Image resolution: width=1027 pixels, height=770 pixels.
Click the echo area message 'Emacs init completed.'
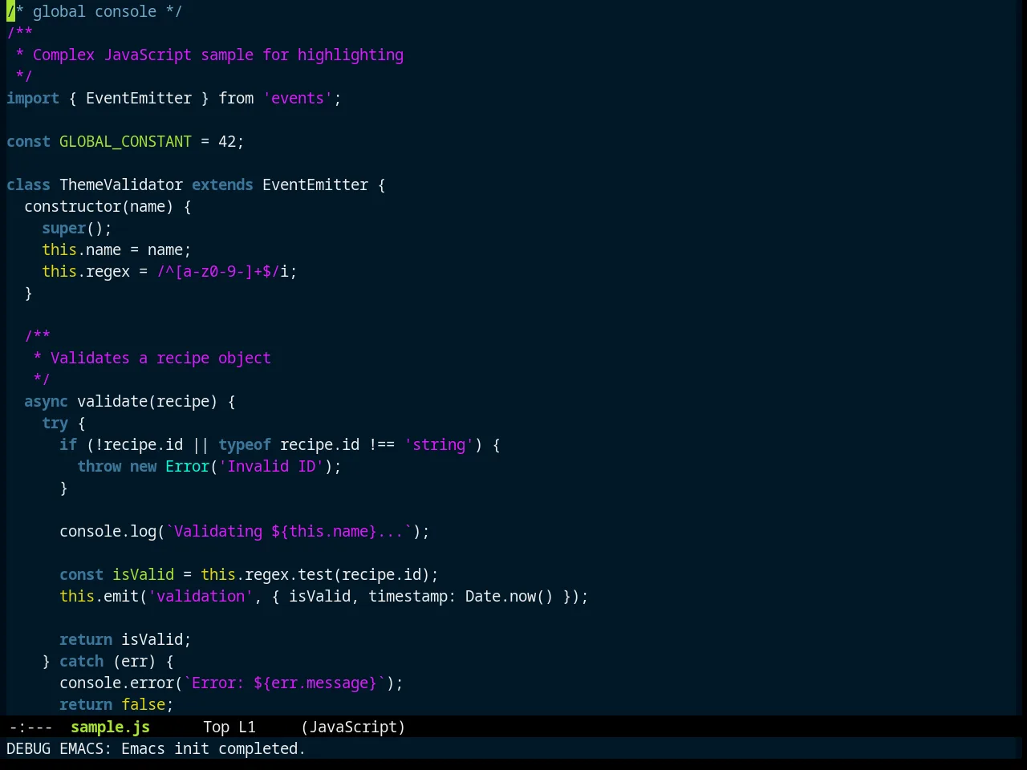[x=213, y=748]
